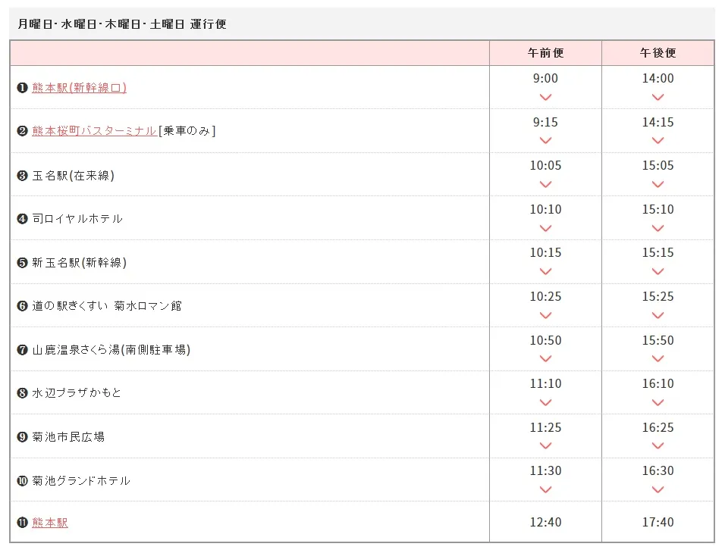
Task: Click the down arrow below 14:15
Action: pos(658,140)
